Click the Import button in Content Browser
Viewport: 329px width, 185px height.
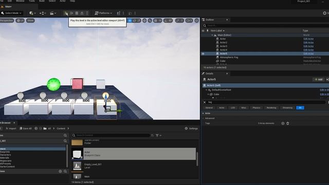pos(11,128)
